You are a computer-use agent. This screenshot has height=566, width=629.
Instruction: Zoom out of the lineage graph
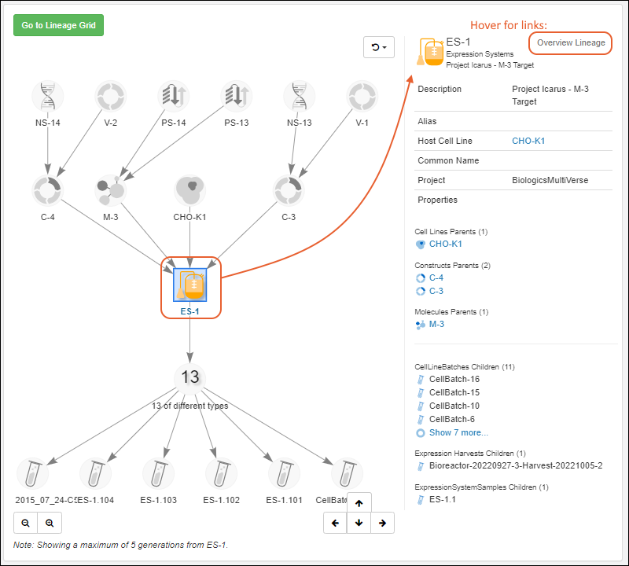[26, 523]
